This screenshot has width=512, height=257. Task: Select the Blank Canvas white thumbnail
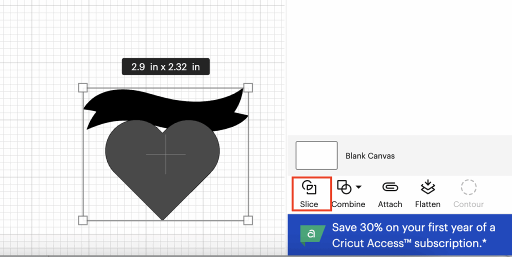pyautogui.click(x=316, y=155)
